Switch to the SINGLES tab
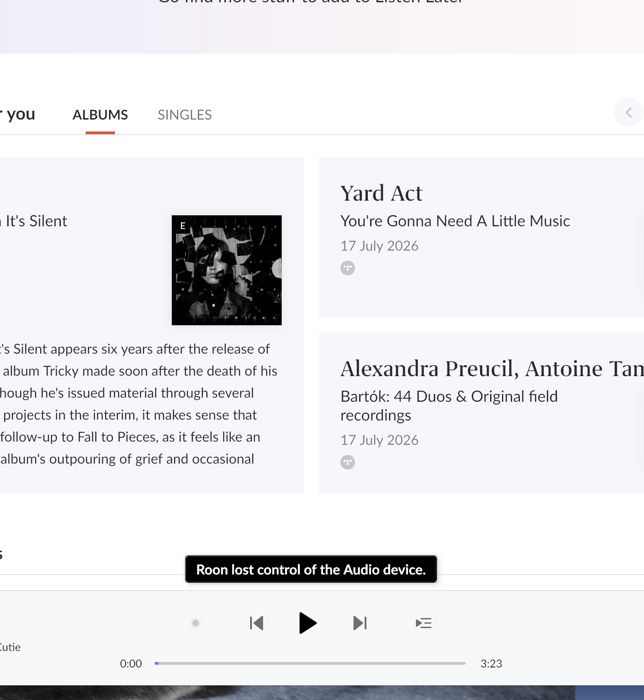This screenshot has height=700, width=644. tap(185, 115)
